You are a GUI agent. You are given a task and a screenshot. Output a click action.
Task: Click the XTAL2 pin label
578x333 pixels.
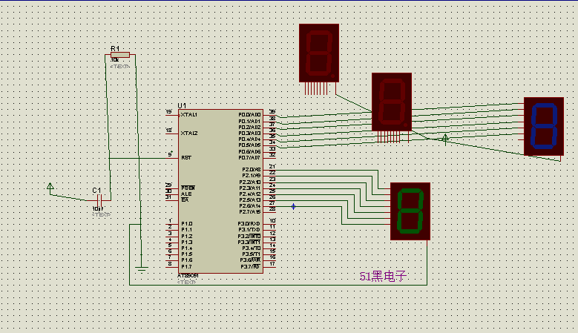pos(189,133)
